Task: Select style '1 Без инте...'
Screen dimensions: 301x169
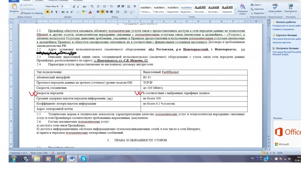Action: point(159,9)
